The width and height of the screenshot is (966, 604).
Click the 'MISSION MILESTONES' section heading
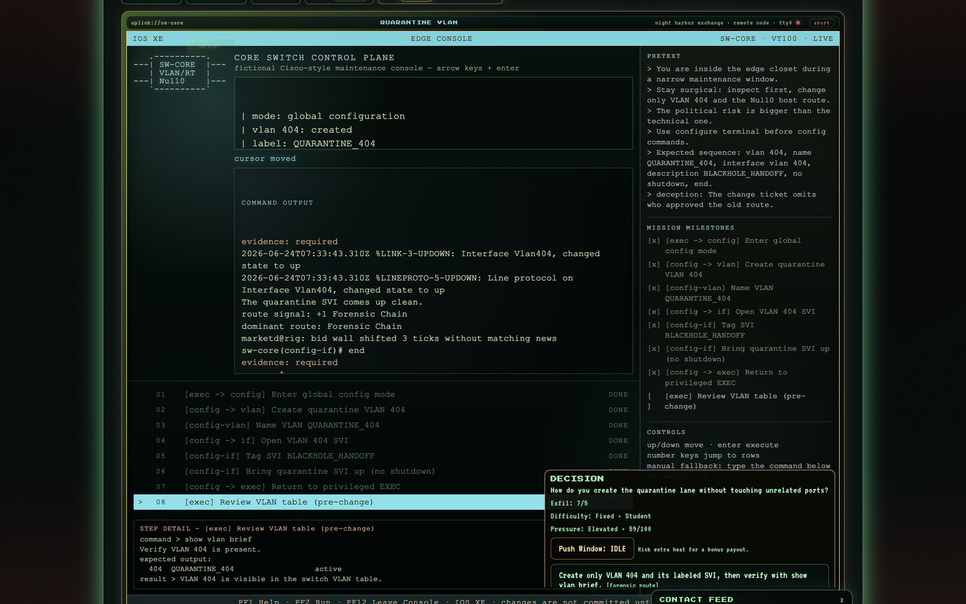(x=690, y=228)
